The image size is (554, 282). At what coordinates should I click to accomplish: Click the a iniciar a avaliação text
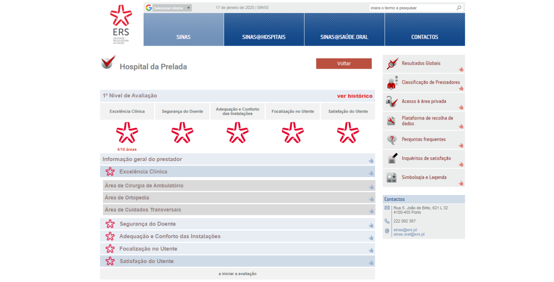237,274
